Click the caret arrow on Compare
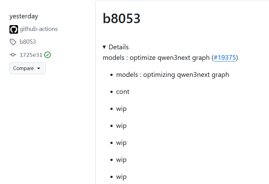Screen dimensions: 269x184 pyautogui.click(x=39, y=69)
